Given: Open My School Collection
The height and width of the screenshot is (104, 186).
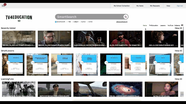Looking at the screenshot, I should tap(121, 6).
